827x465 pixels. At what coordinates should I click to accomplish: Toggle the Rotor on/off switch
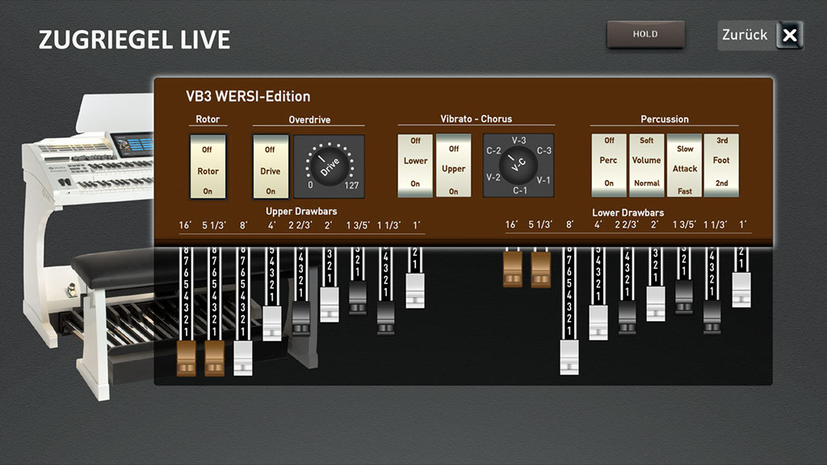coord(208,166)
